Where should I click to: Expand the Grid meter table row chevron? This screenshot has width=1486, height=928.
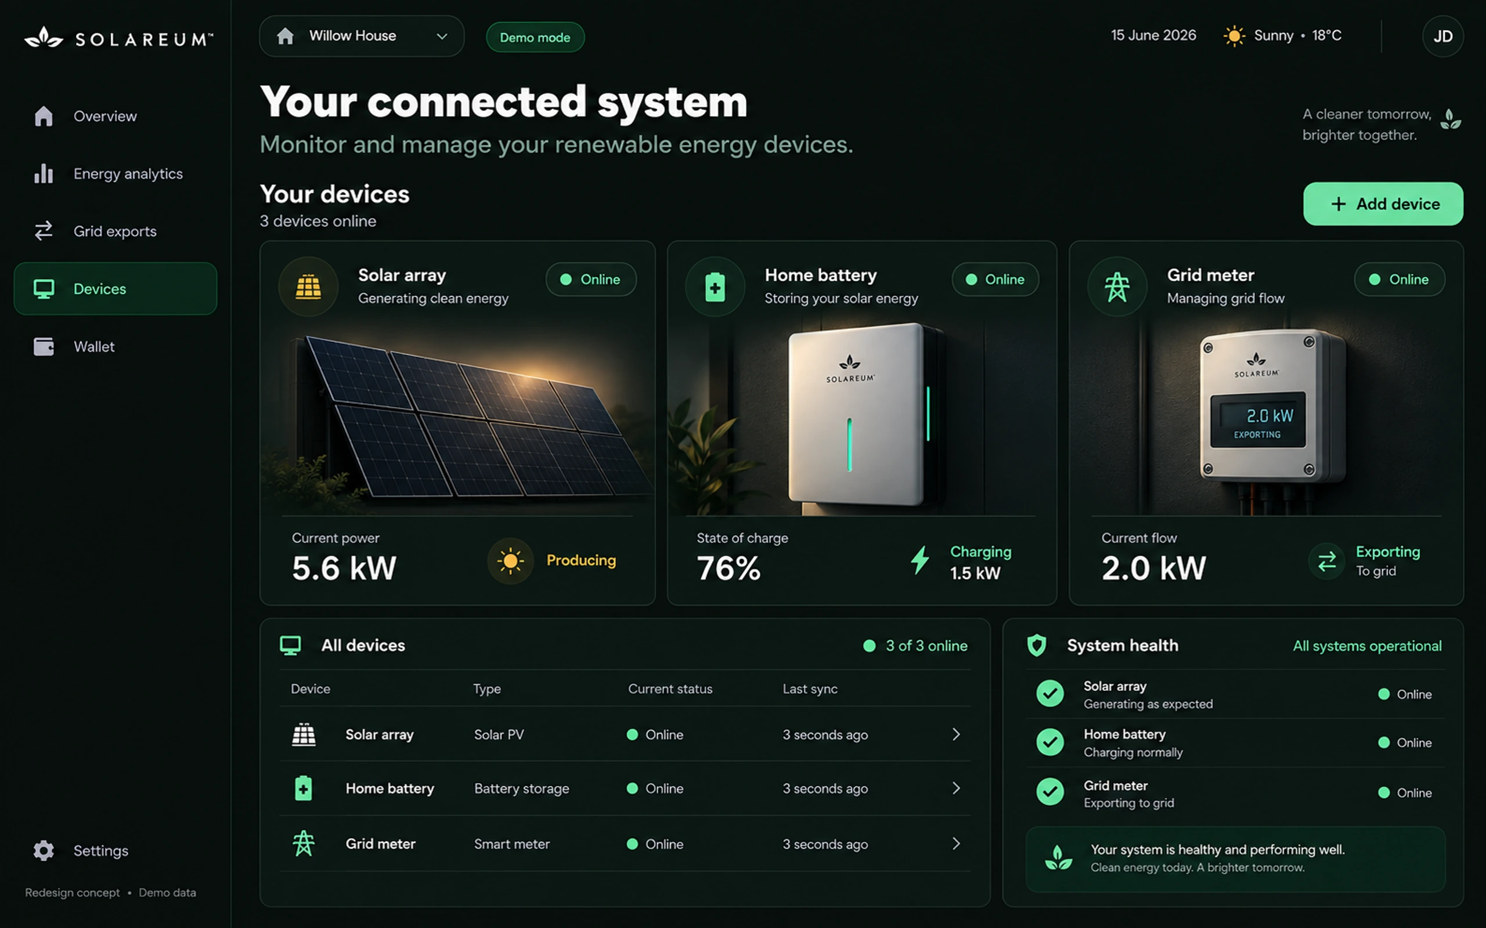tap(956, 843)
